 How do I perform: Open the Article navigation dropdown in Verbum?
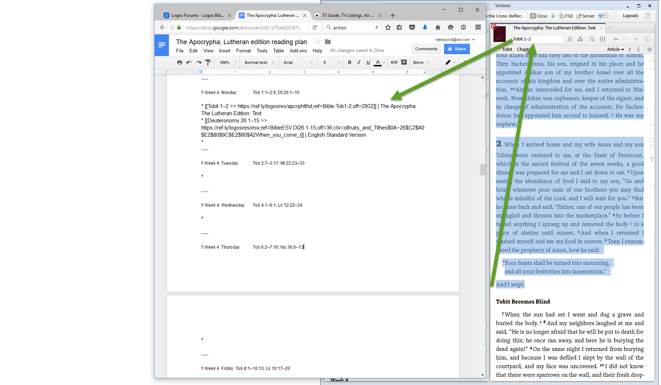(615, 50)
